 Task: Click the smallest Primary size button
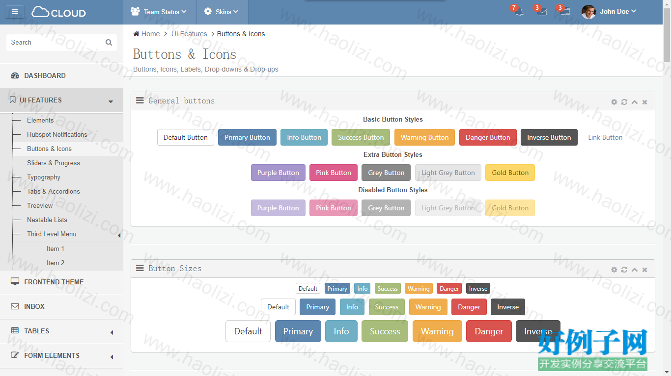pyautogui.click(x=337, y=289)
